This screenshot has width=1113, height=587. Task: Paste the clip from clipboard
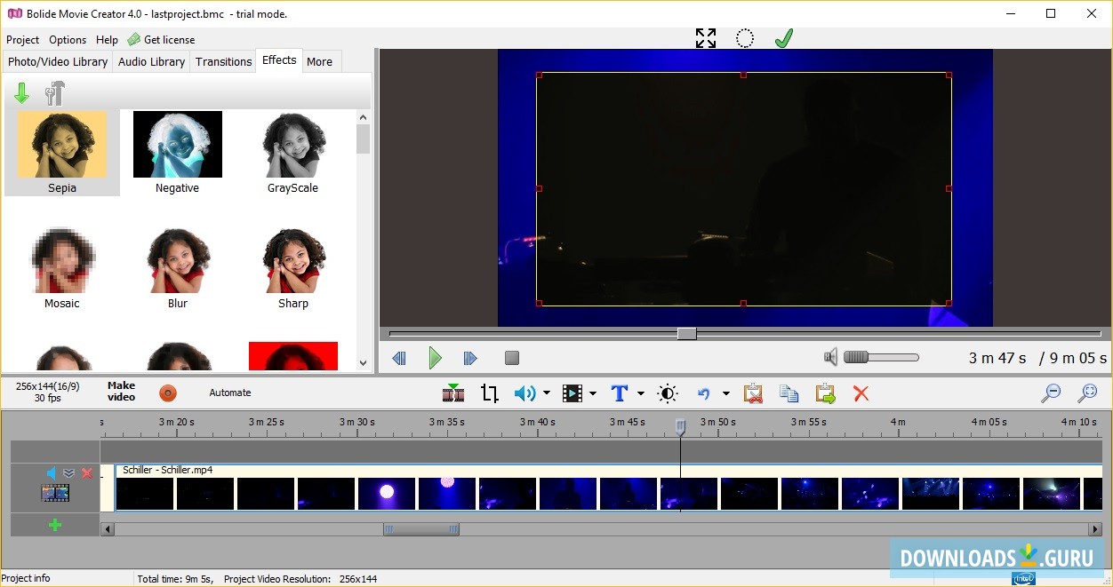825,393
